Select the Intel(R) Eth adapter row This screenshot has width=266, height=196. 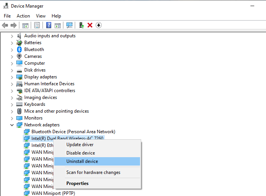tap(42, 145)
